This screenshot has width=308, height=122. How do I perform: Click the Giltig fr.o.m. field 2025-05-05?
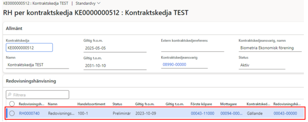115,48
